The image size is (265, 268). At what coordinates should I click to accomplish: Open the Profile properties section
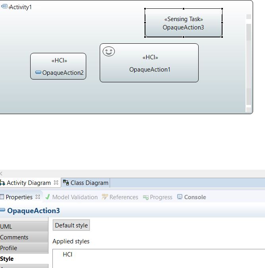click(x=24, y=248)
